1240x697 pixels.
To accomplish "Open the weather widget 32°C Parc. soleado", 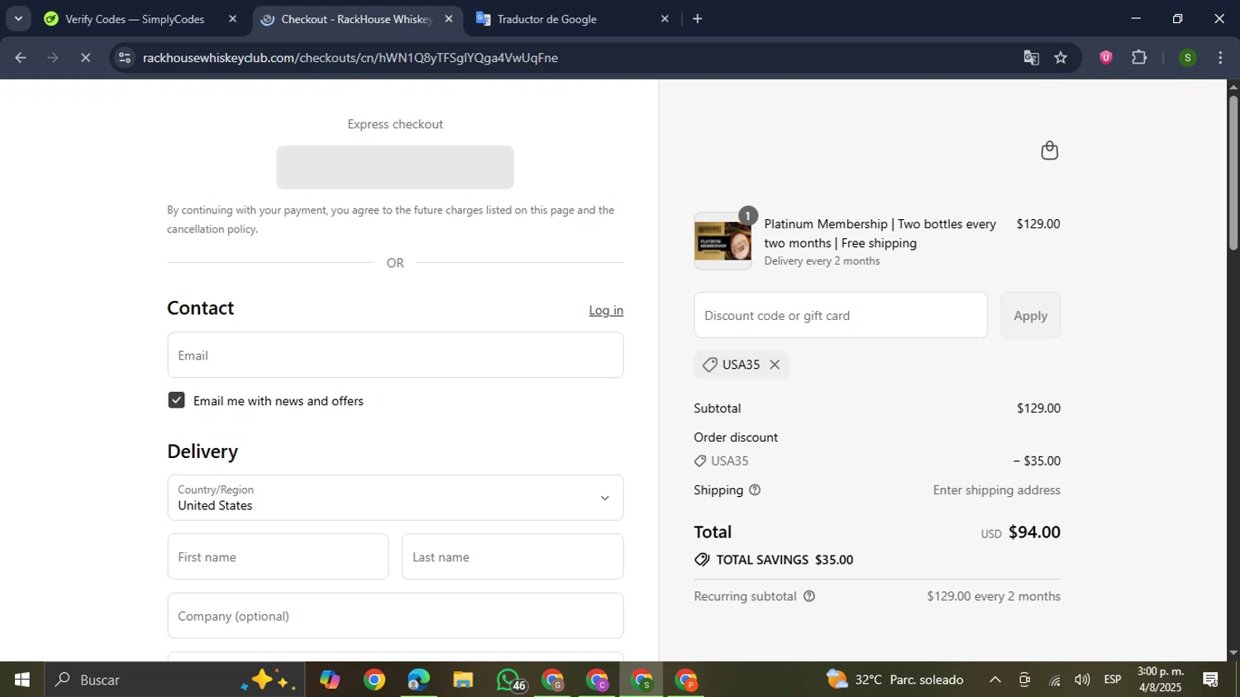I will point(895,680).
